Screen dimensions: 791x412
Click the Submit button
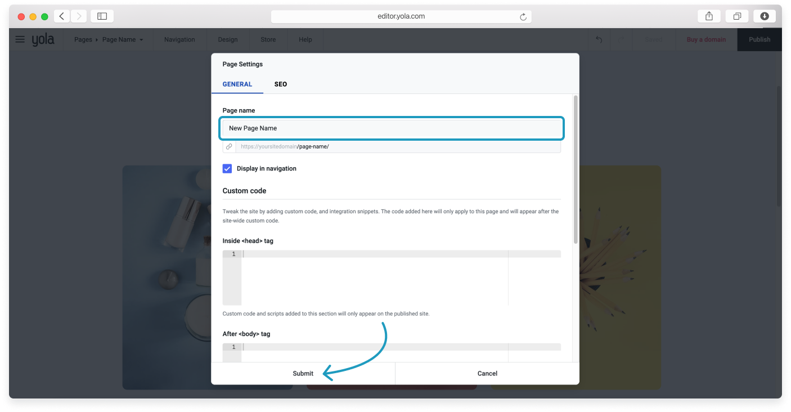[303, 373]
